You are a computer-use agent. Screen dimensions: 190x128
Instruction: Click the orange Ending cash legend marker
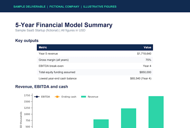point(57,97)
